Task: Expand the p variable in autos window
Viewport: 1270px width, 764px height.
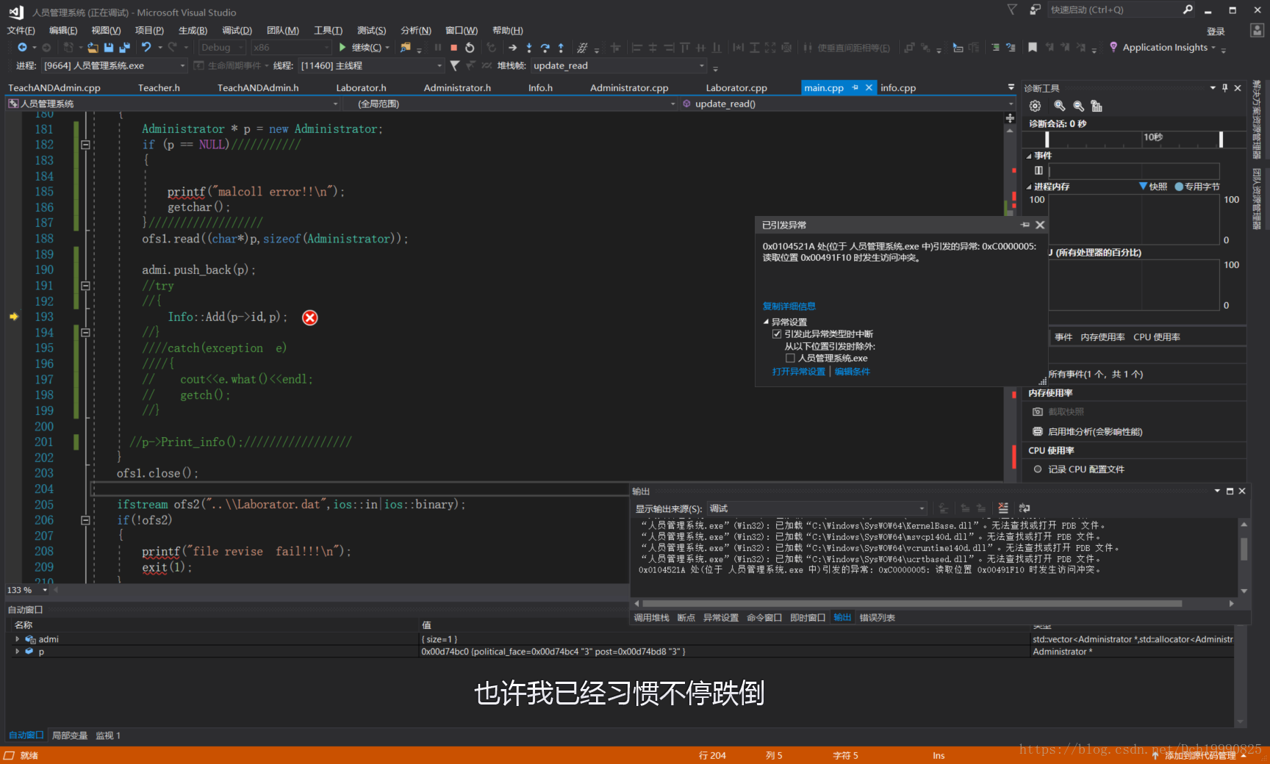Action: [x=17, y=652]
